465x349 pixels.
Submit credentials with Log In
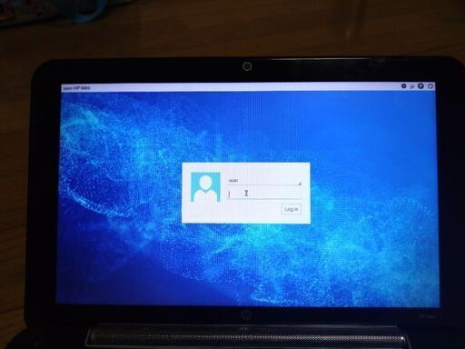pos(292,209)
